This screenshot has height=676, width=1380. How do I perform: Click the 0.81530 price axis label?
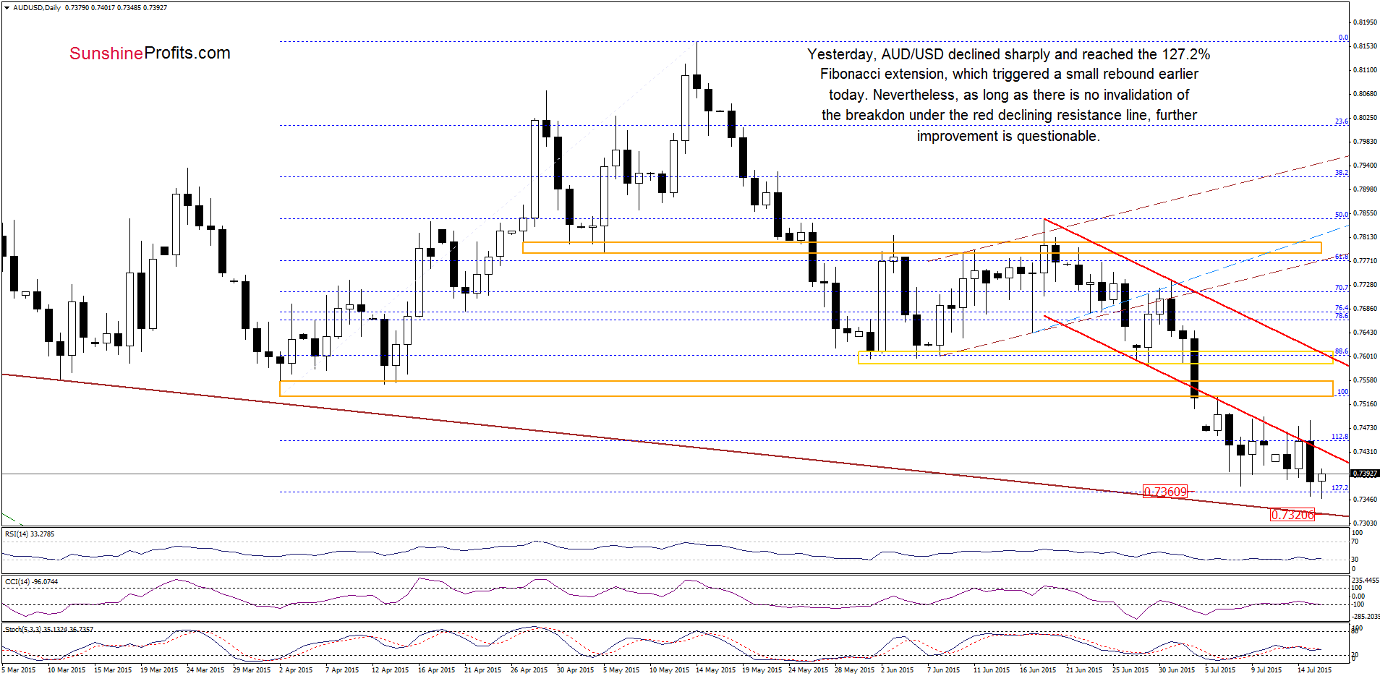point(1366,46)
